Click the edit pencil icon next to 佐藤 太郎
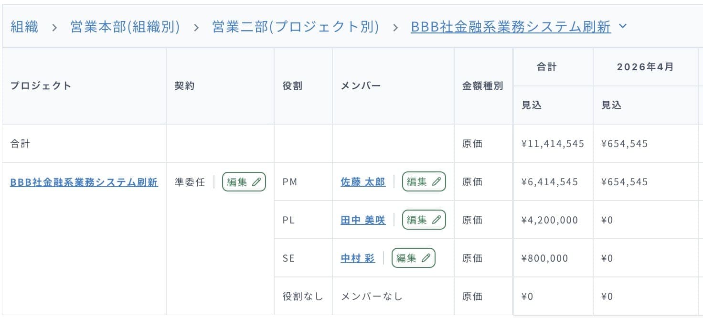Screen dimensions: 703x318 (x=436, y=182)
